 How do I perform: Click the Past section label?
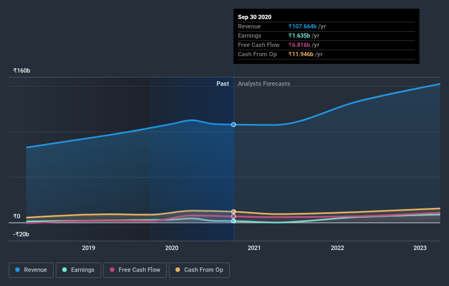(x=223, y=84)
